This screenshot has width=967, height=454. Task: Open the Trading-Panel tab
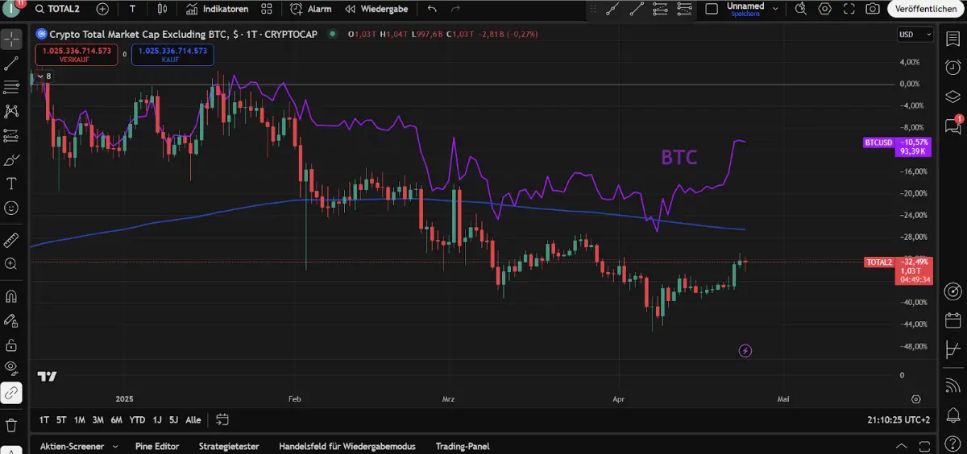pos(462,446)
